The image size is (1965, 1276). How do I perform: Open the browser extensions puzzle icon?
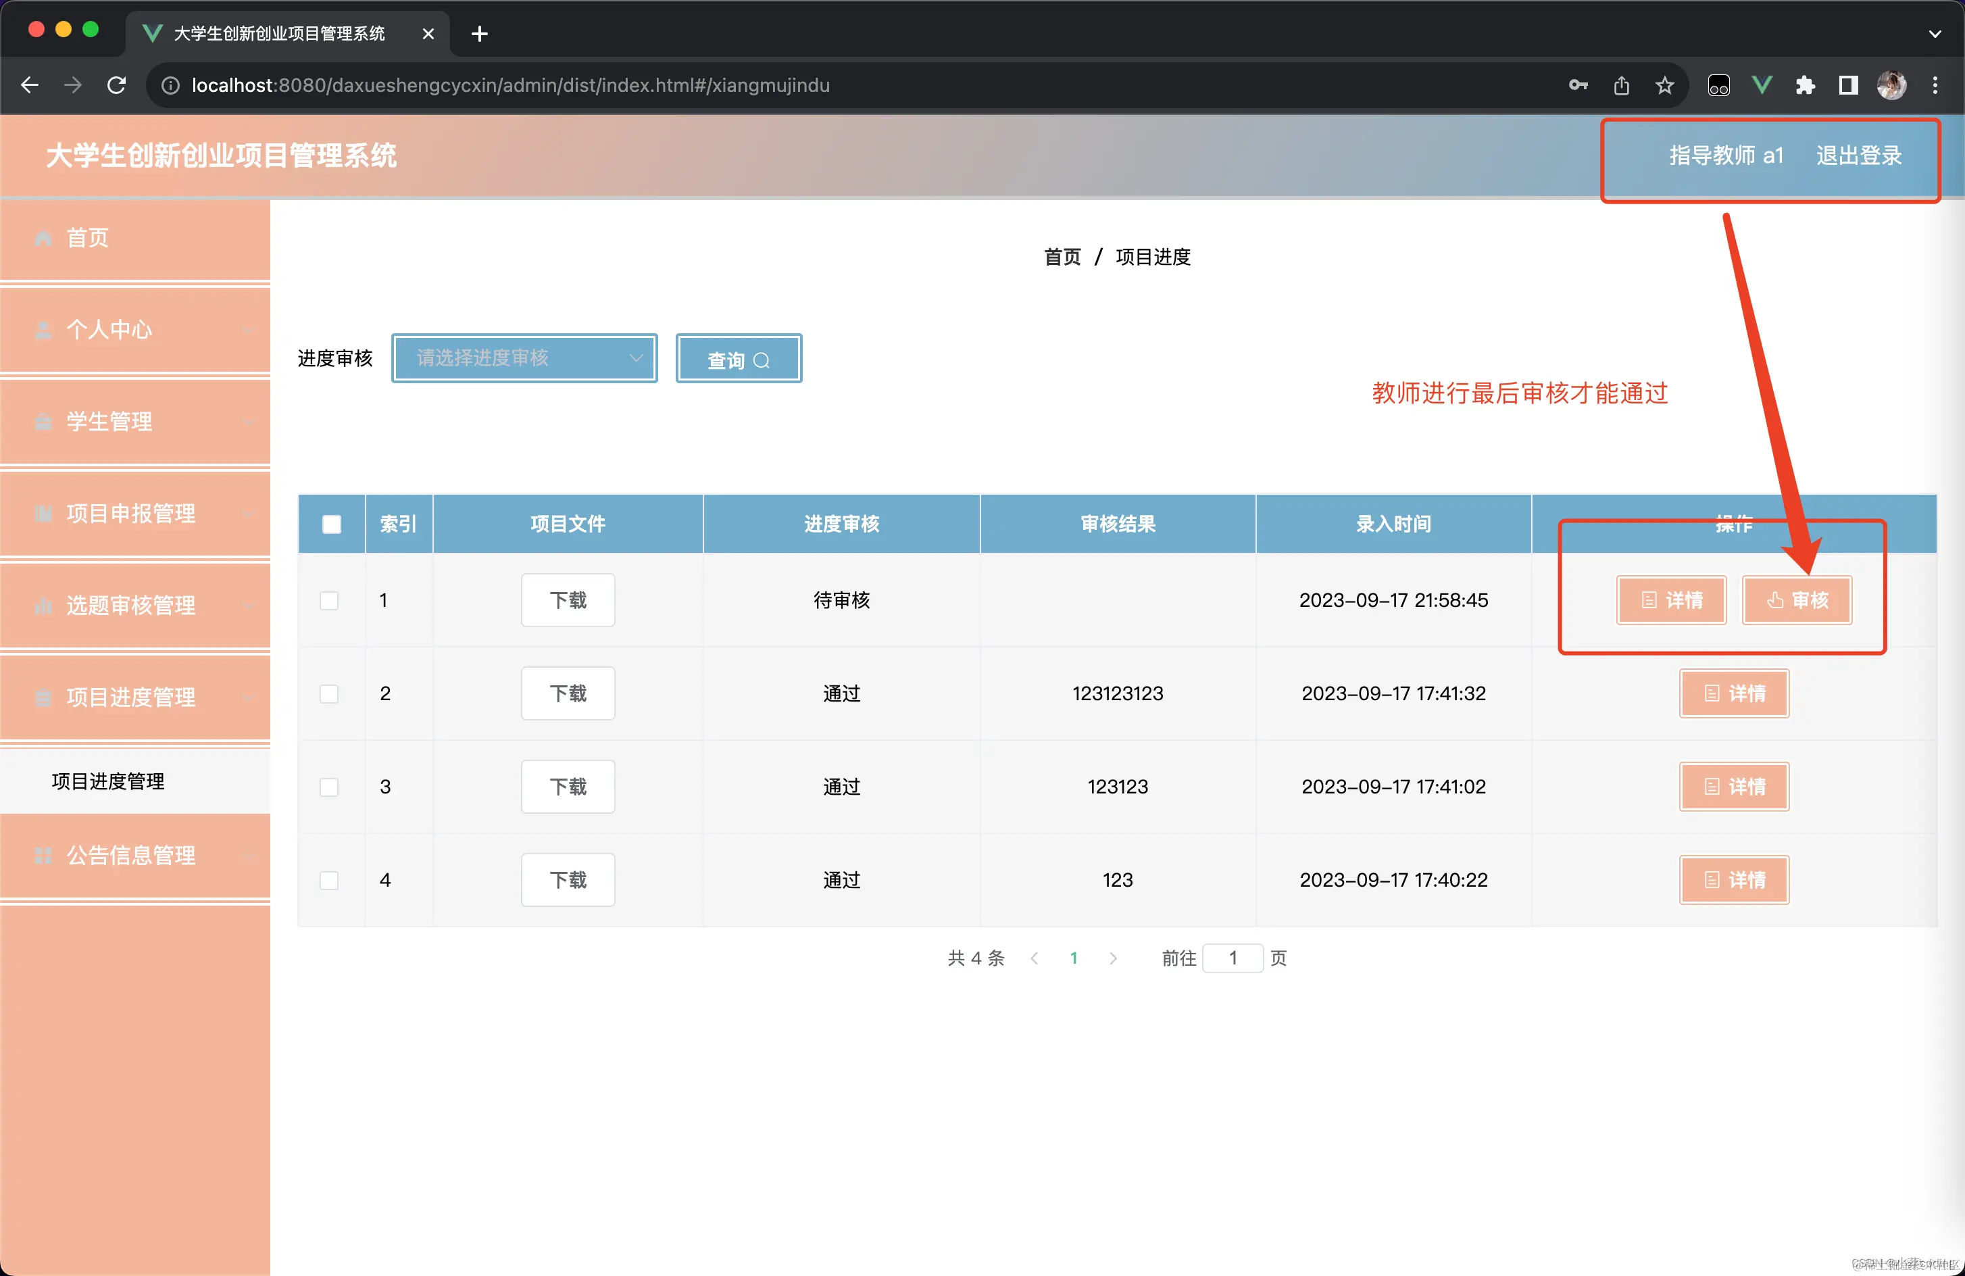tap(1805, 85)
